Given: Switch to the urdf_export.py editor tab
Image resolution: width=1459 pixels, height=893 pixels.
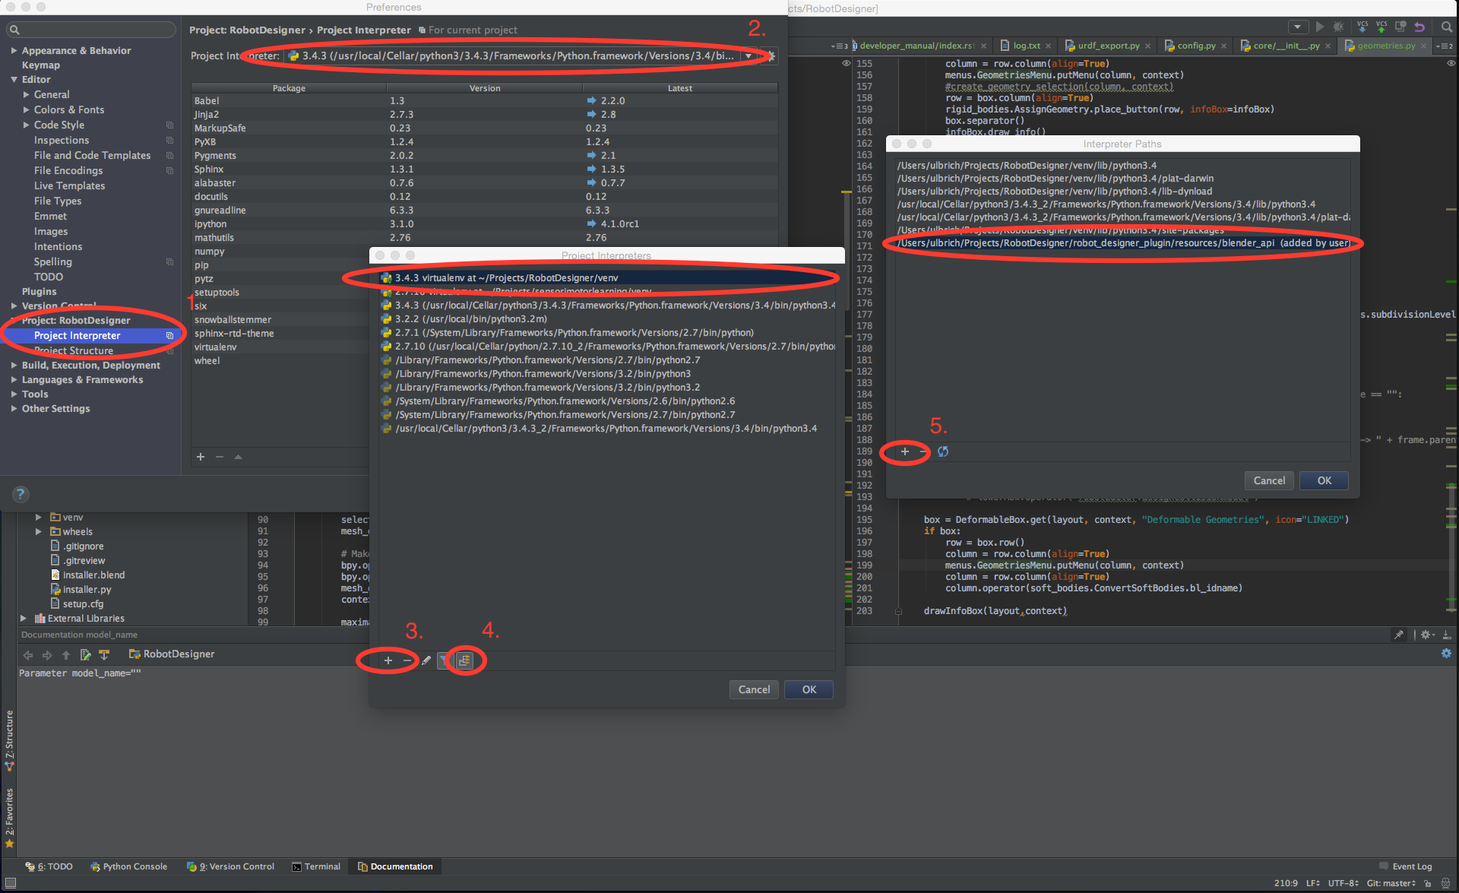Looking at the screenshot, I should 1108,46.
